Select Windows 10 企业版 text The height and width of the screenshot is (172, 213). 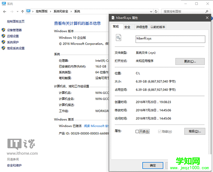(x=72, y=38)
